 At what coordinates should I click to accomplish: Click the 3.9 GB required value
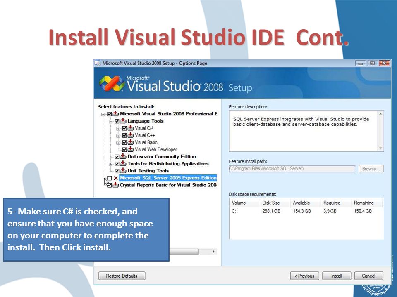tap(330, 211)
